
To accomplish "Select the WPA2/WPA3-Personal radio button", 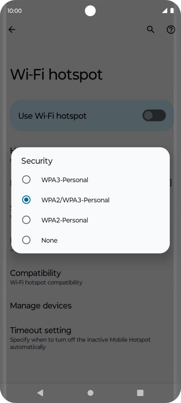I will pos(26,200).
